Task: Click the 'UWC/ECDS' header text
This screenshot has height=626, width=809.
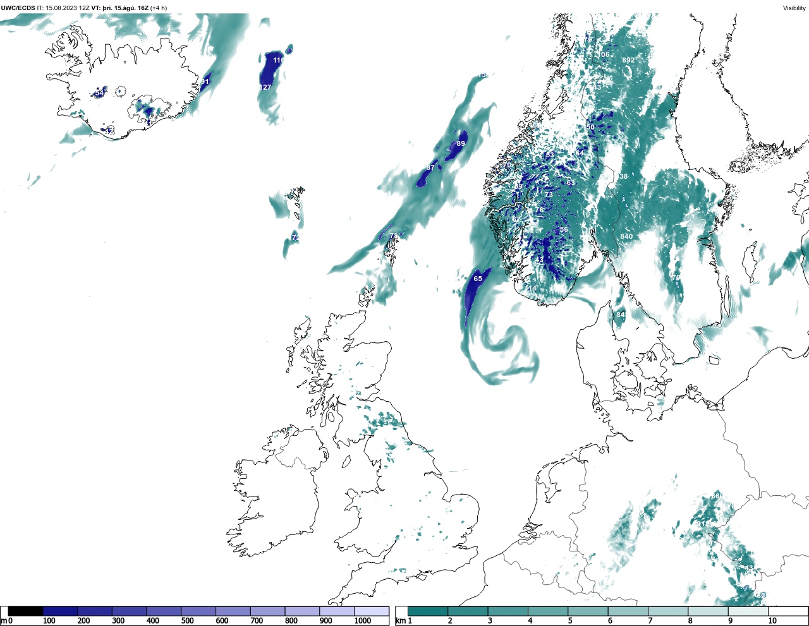Action: click(18, 8)
